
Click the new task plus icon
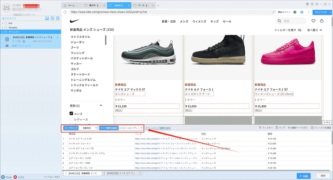[52, 18]
